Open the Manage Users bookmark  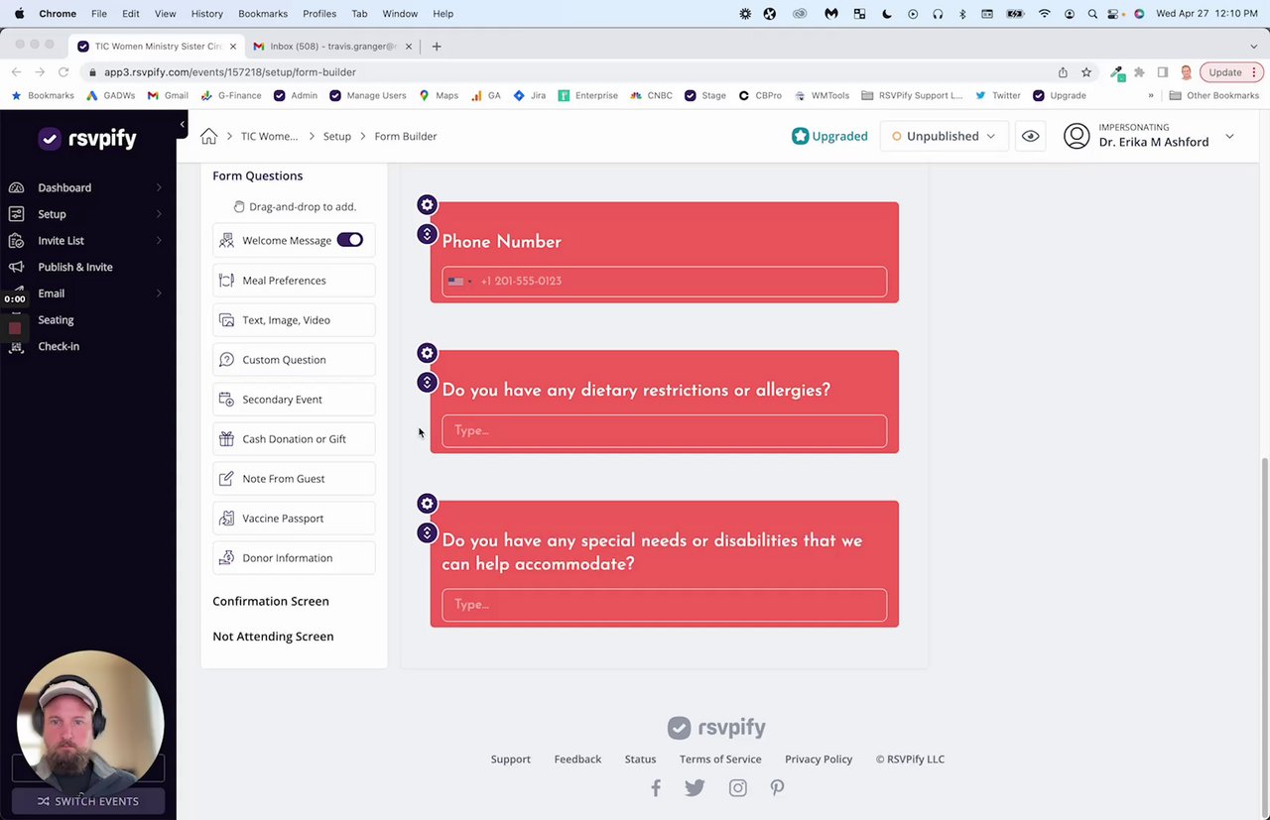[368, 96]
